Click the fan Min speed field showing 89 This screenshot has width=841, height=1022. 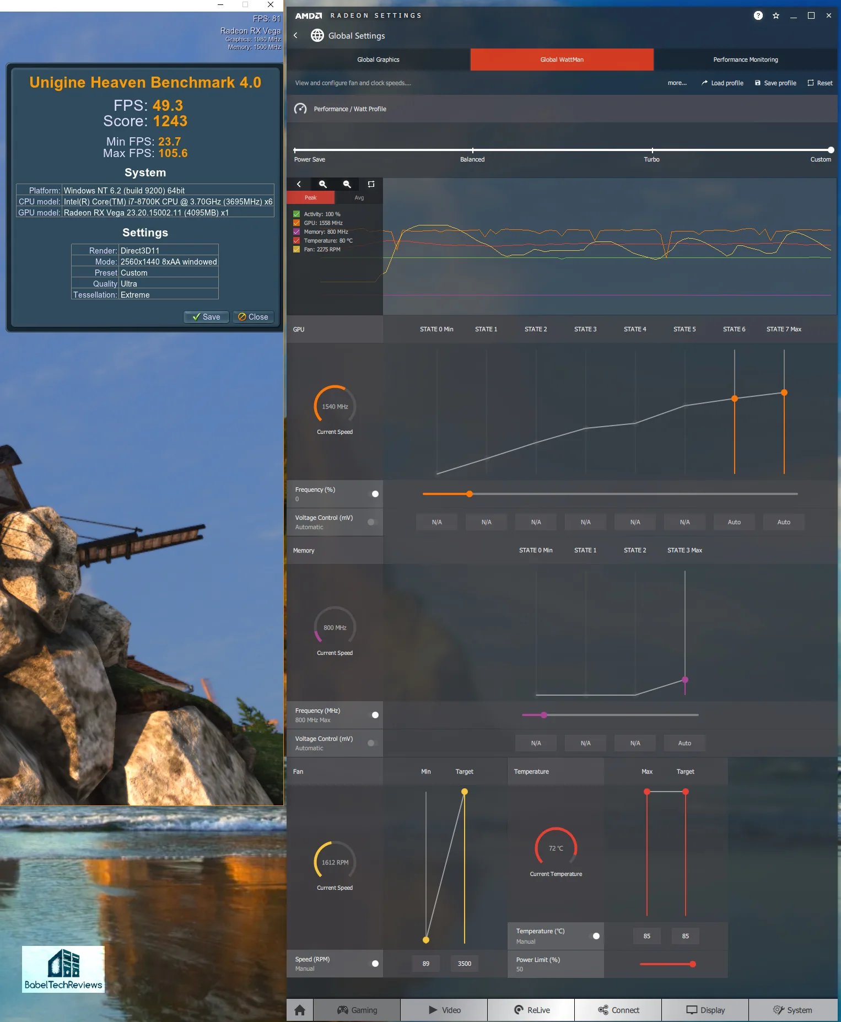pyautogui.click(x=426, y=964)
